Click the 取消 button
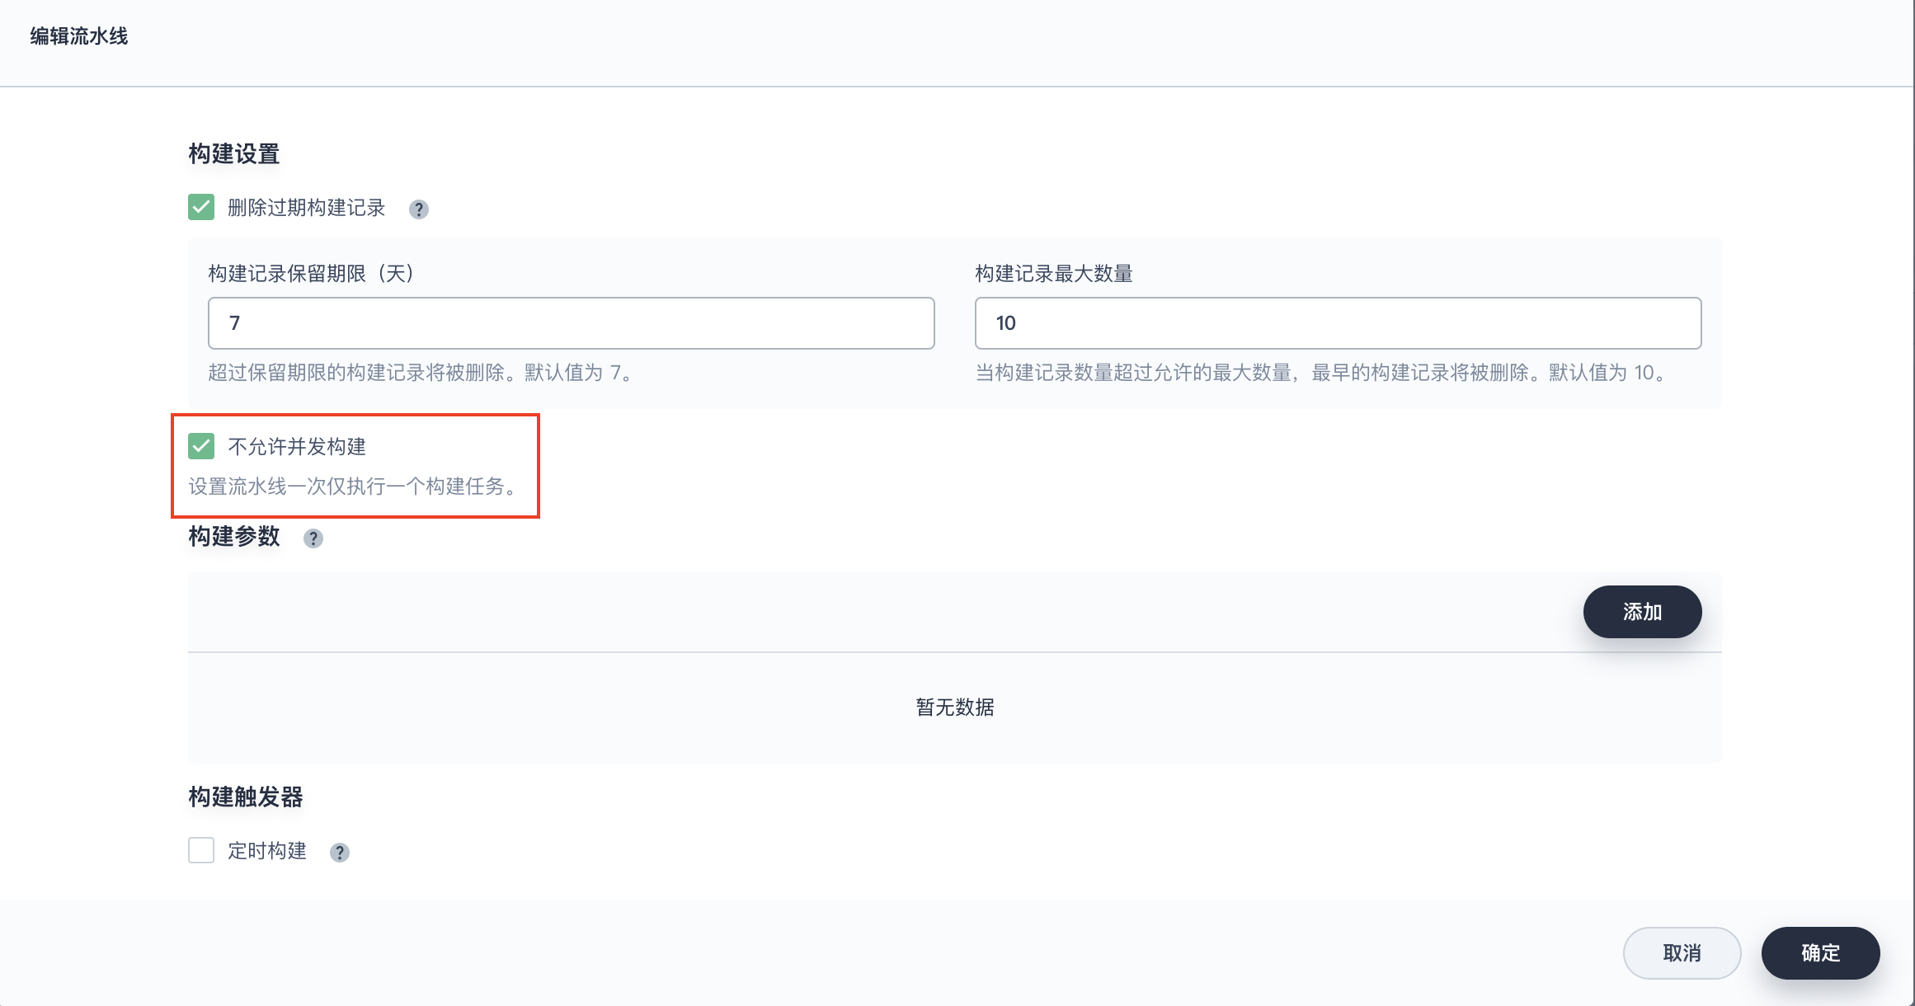The width and height of the screenshot is (1915, 1006). pos(1682,953)
